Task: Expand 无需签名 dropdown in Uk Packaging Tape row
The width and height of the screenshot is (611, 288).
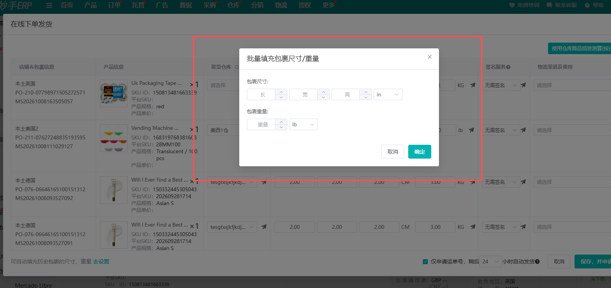Action: click(501, 85)
